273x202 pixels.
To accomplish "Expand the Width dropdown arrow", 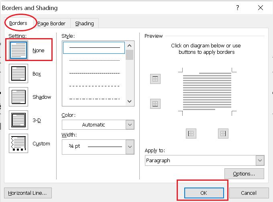I will [x=130, y=147].
